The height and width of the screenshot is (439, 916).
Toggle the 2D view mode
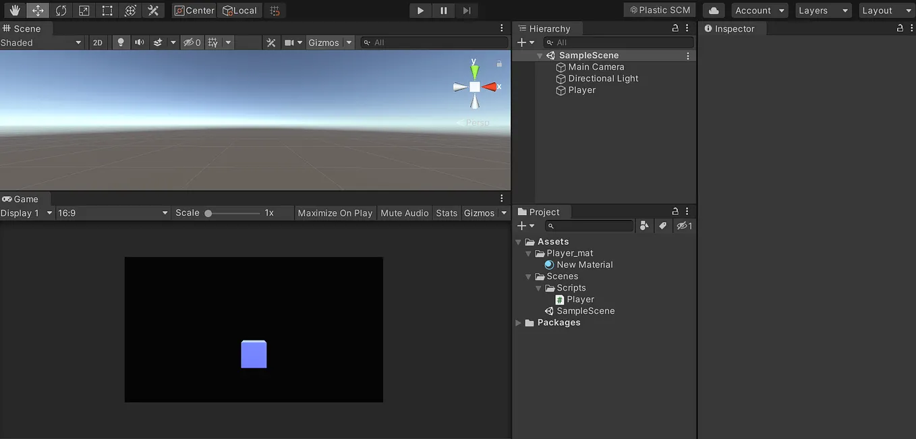97,42
